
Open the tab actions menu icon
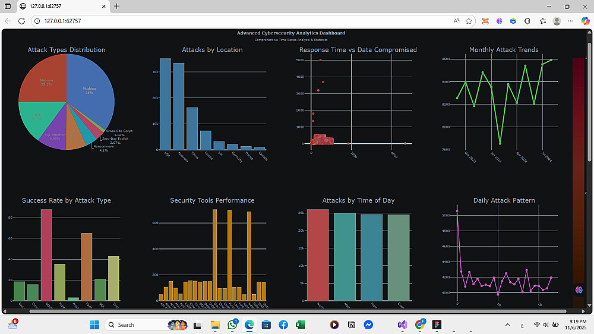tap(8, 6)
